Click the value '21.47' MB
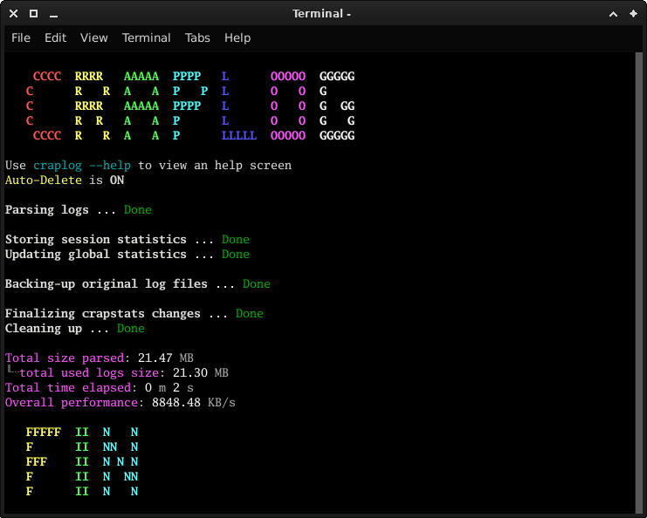 (155, 358)
